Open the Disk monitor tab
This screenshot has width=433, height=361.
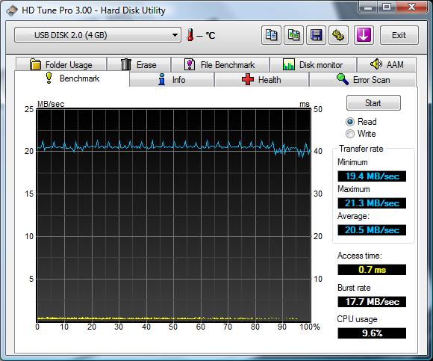click(313, 65)
